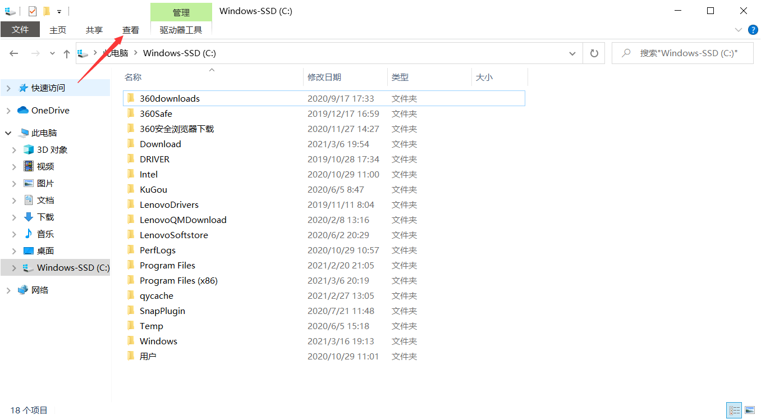
Task: Click the search box for Windows-SSD
Action: [x=687, y=53]
